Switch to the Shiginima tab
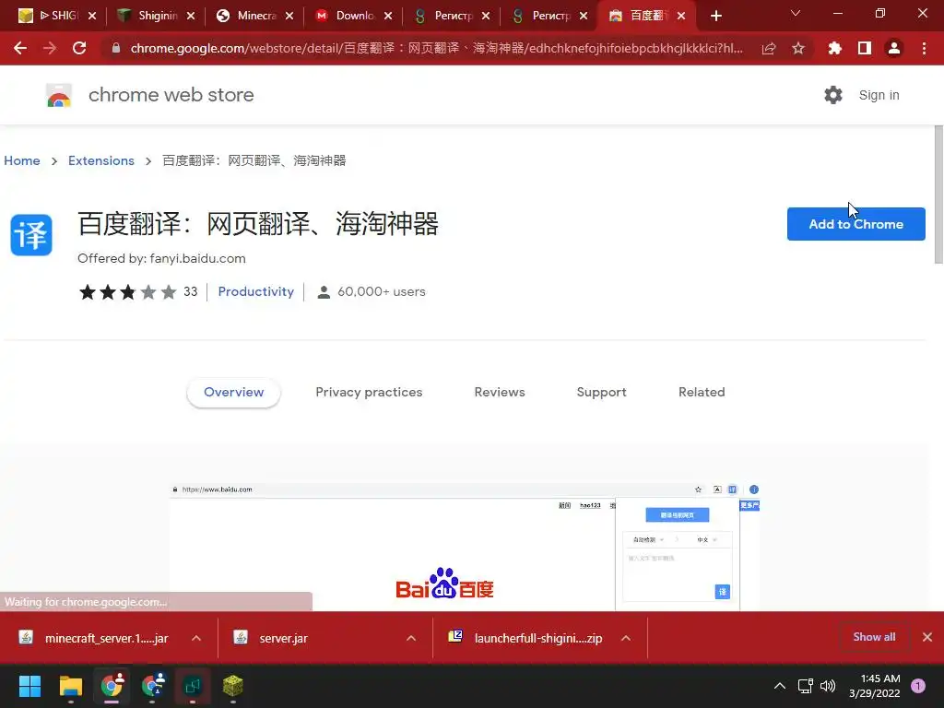 (155, 16)
